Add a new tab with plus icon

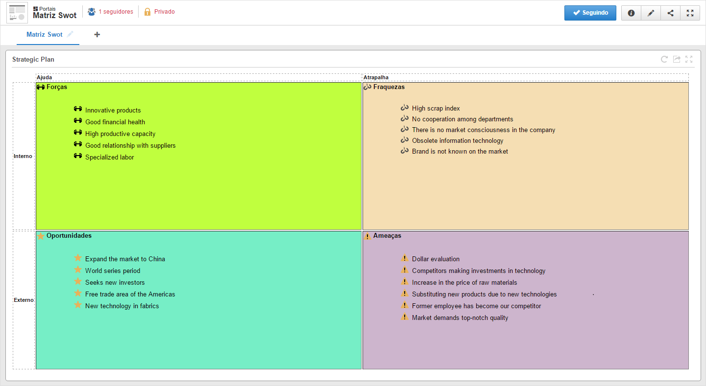(x=97, y=35)
